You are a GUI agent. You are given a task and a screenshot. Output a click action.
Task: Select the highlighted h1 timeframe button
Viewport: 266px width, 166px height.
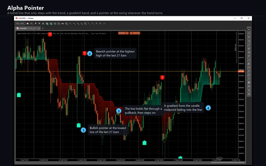pos(85,24)
